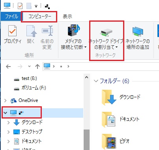Image resolution: width=159 pixels, height=150 pixels.
Task: Expand the second address bar chevron
Action: 68,67
